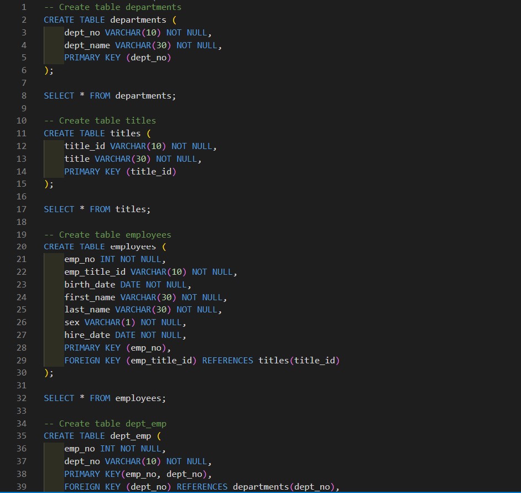Viewport: 521px width, 493px height.
Task: Click 'PRIMARY KEY' on line 38
Action: point(92,474)
